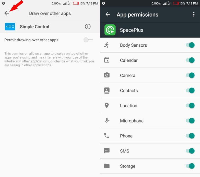The width and height of the screenshot is (200, 177).
Task: Open Simple Control info icon
Action: pos(88,27)
